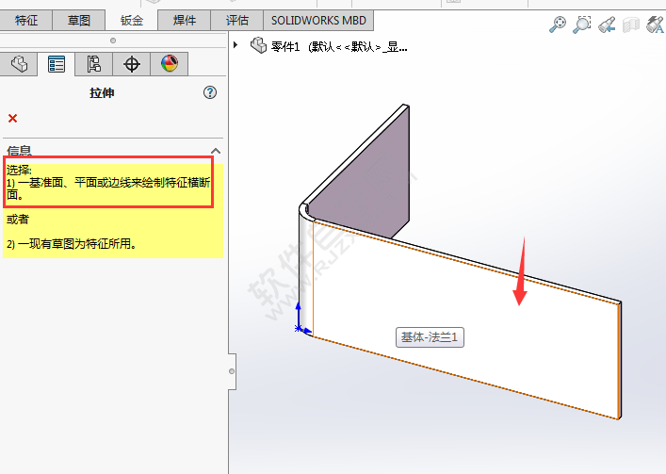Click the panel collapse handle on the splitter
666x474 pixels.
[232, 371]
